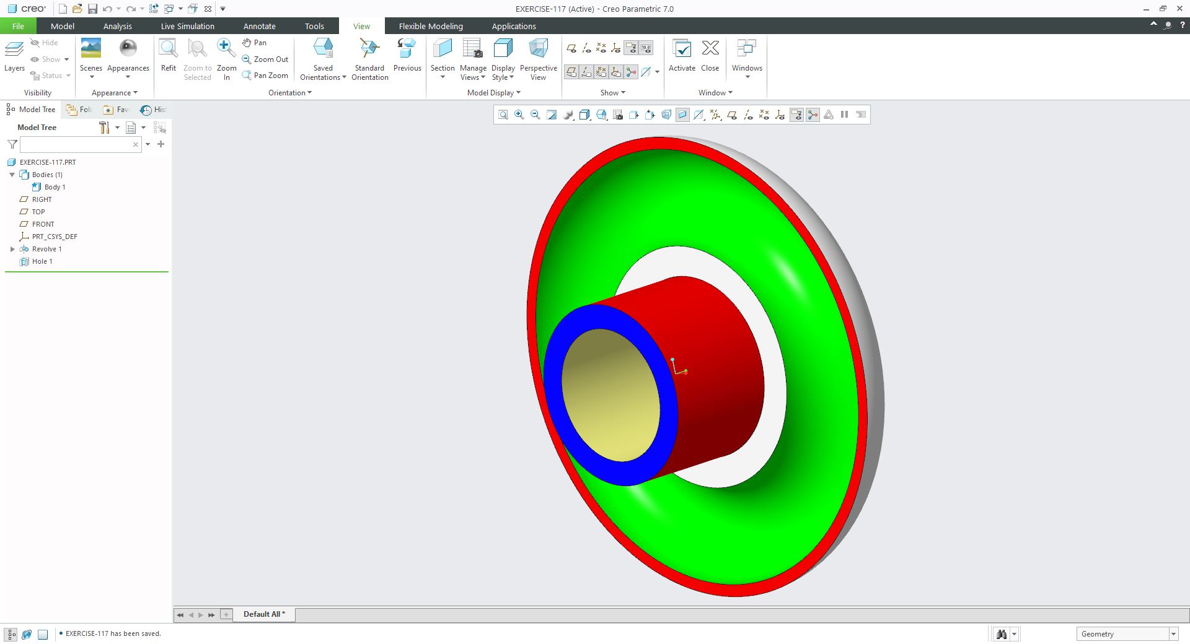Click the Repaint icon in the graphics toolbar

[x=552, y=115]
